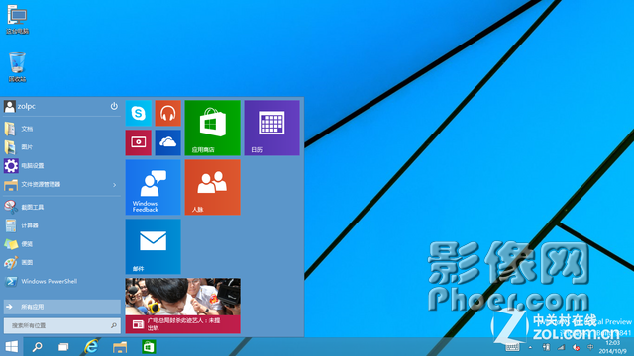Viewport: 634px width, 356px height.
Task: Open the Mail tile (邮件)
Action: [x=153, y=246]
